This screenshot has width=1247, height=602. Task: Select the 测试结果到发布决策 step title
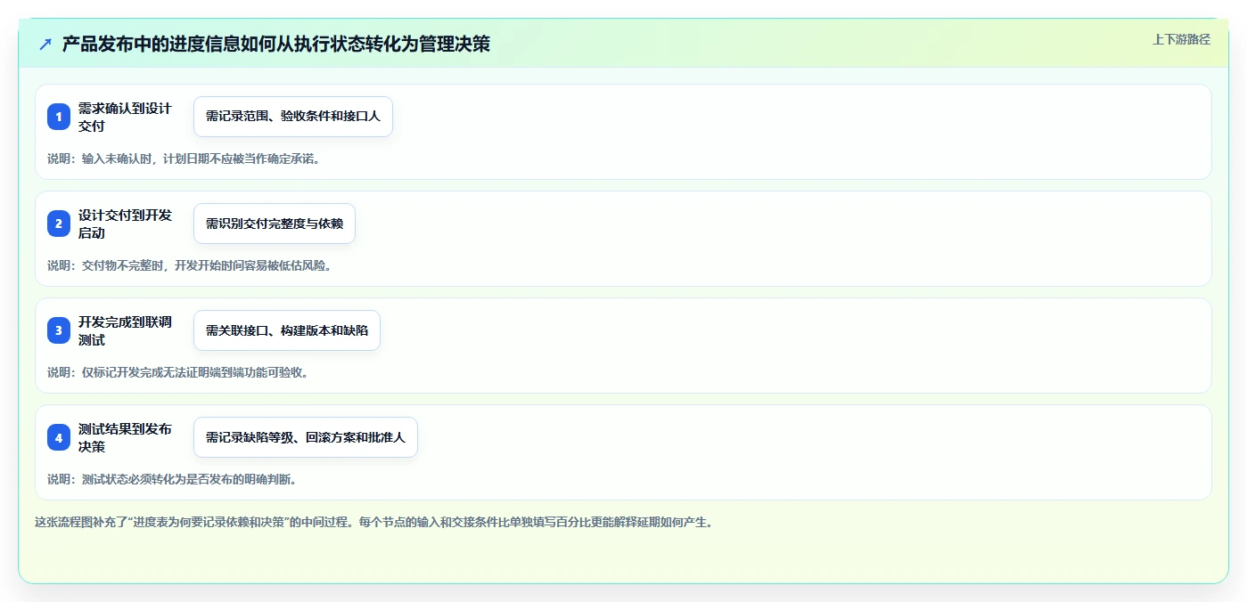click(125, 437)
